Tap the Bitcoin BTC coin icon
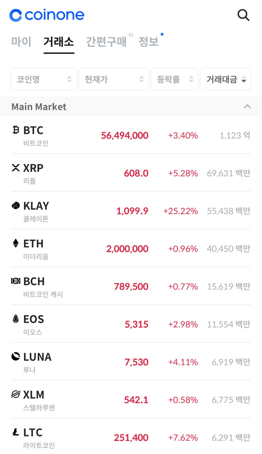262x454 pixels. [x=16, y=130]
